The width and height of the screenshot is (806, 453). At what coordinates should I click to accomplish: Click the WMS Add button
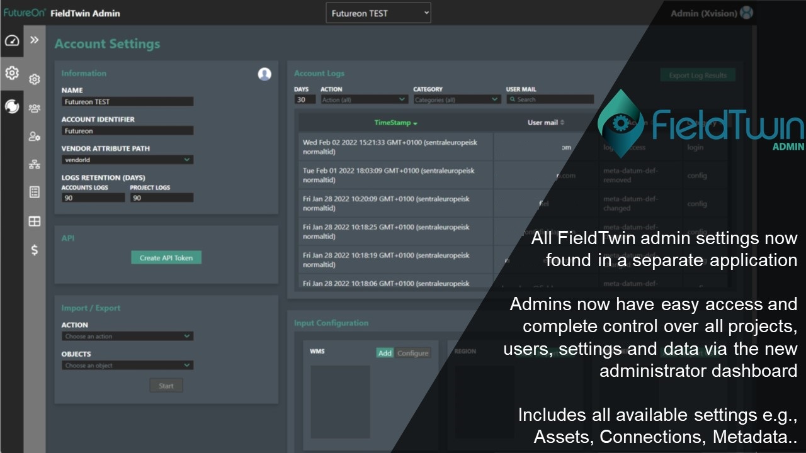[385, 353]
